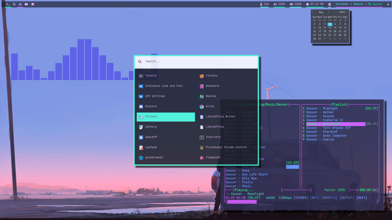Toggle the SHUFFLE option in music player
Image resolution: width=392 pixels, height=220 pixels.
[329, 198]
